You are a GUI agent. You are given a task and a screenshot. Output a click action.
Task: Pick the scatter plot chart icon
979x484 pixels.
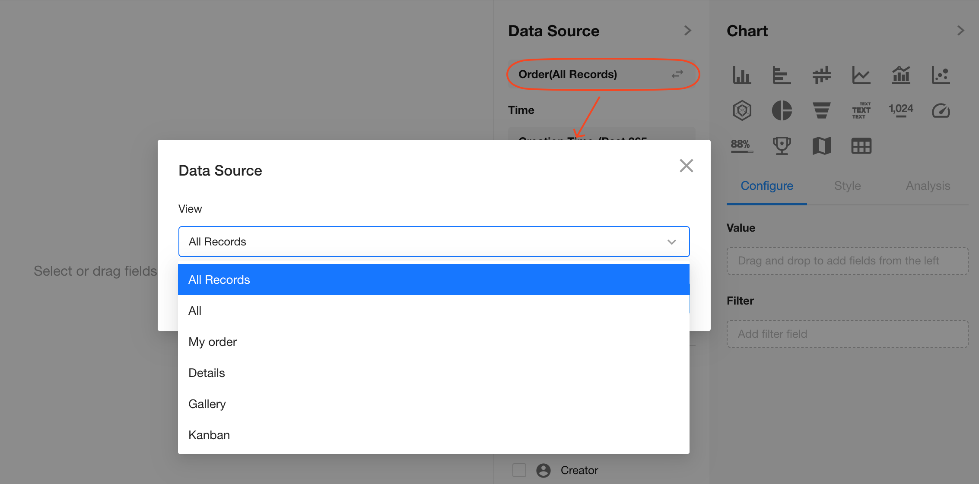(x=941, y=75)
